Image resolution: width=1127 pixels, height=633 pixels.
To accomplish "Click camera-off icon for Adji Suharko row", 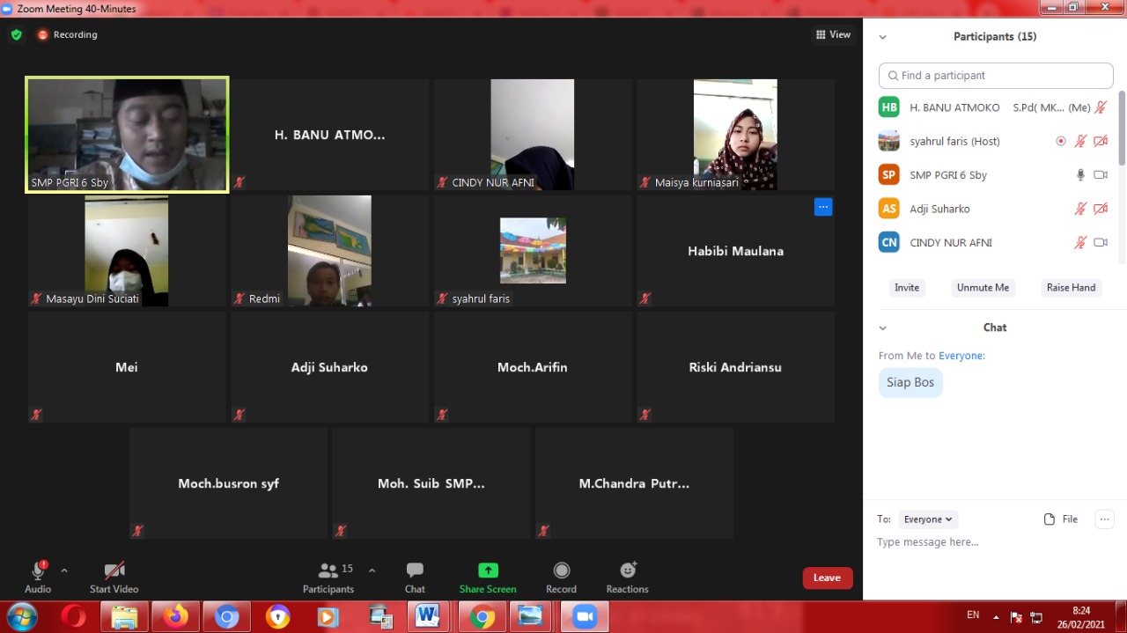I will click(x=1101, y=209).
